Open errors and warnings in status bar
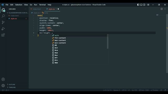The width and height of the screenshot is (168, 94). click(x=5, y=90)
